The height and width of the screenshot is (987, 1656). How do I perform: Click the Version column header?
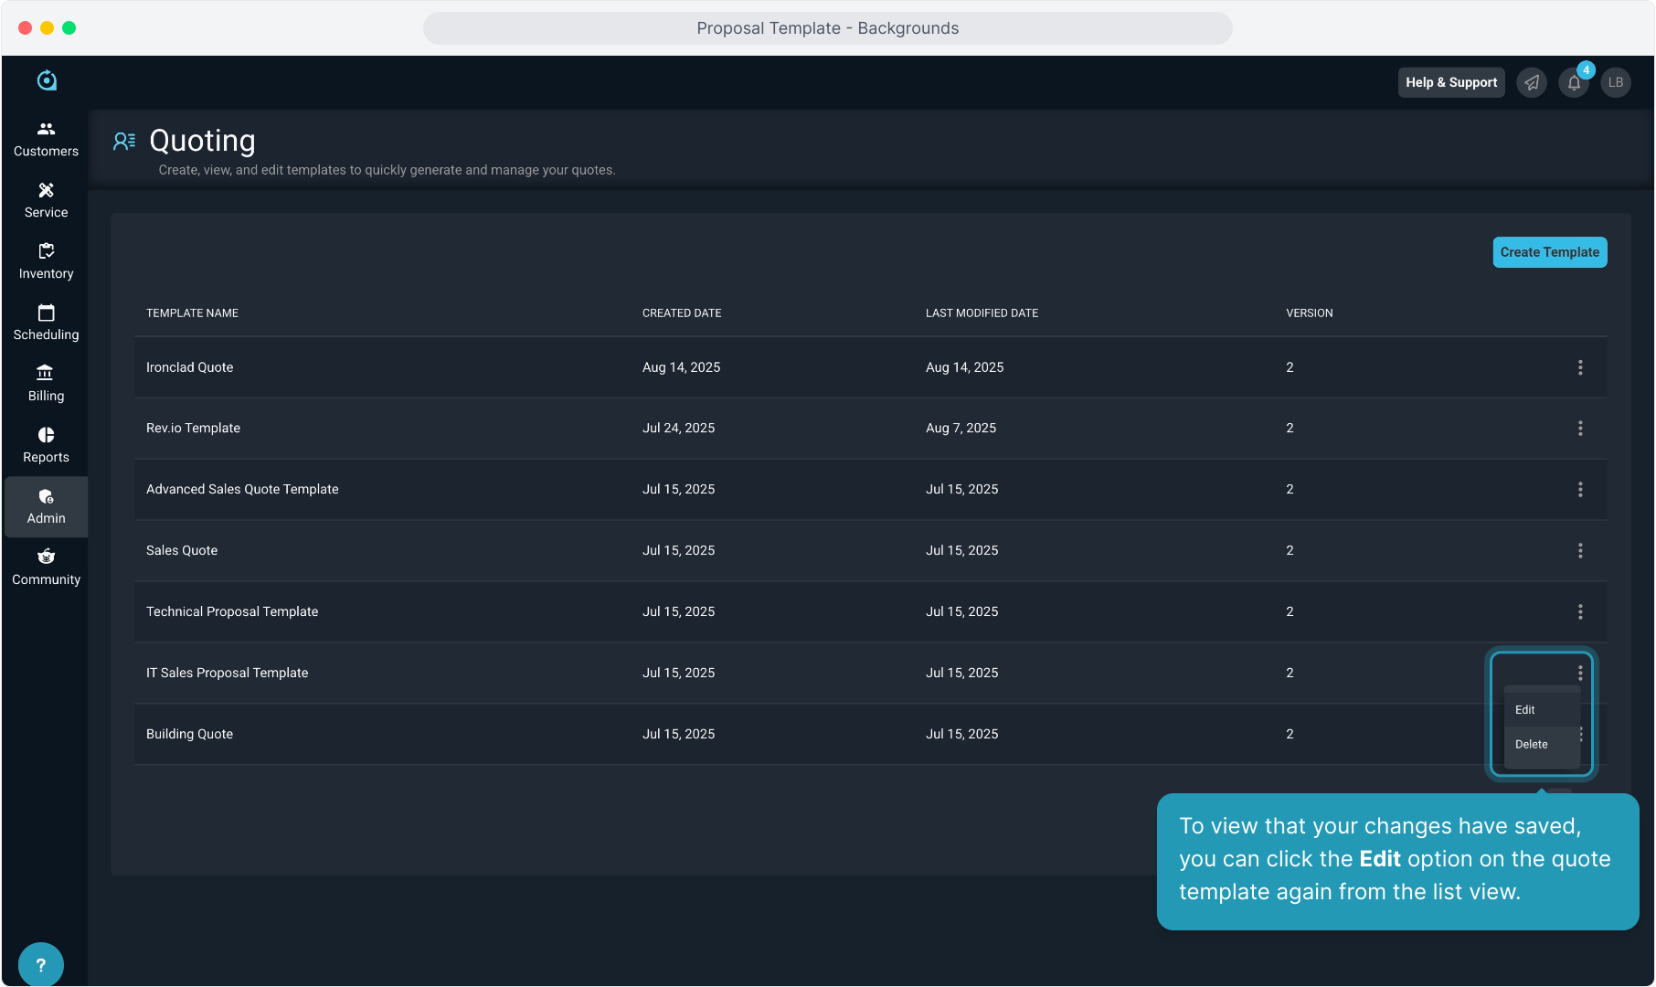(x=1310, y=313)
